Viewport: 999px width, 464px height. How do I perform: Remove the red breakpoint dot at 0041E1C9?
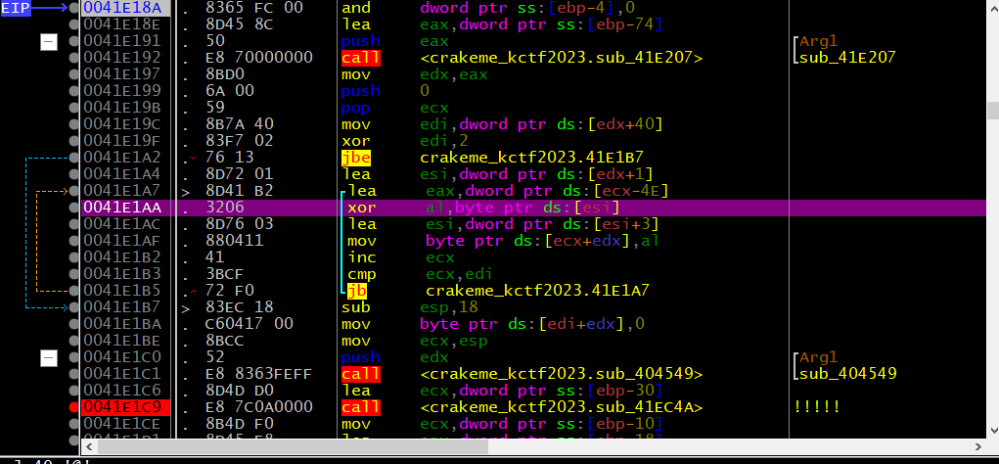(x=74, y=406)
